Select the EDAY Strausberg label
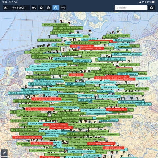 point(128,74)
